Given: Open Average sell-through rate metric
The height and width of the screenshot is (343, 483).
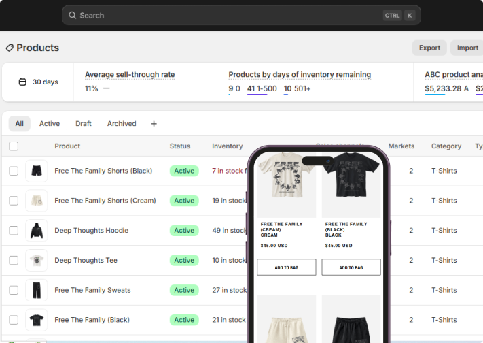Looking at the screenshot, I should tap(130, 75).
